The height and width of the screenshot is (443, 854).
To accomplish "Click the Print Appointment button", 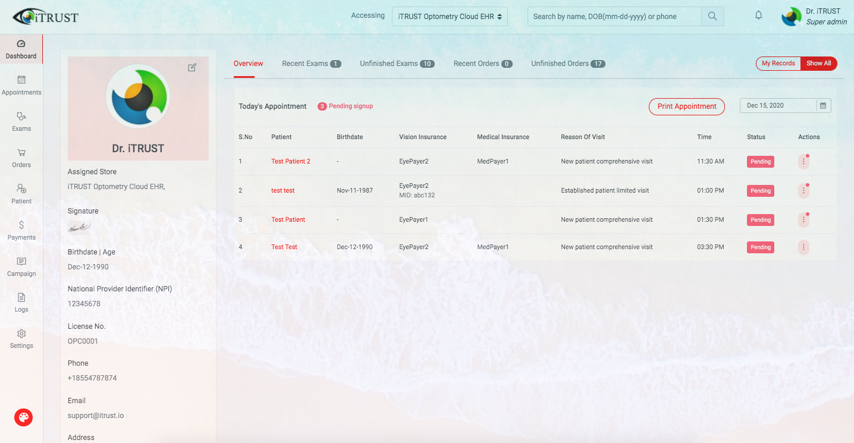I will tap(686, 106).
